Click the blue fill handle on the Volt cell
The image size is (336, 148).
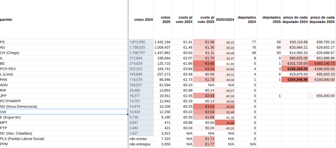point(127,114)
